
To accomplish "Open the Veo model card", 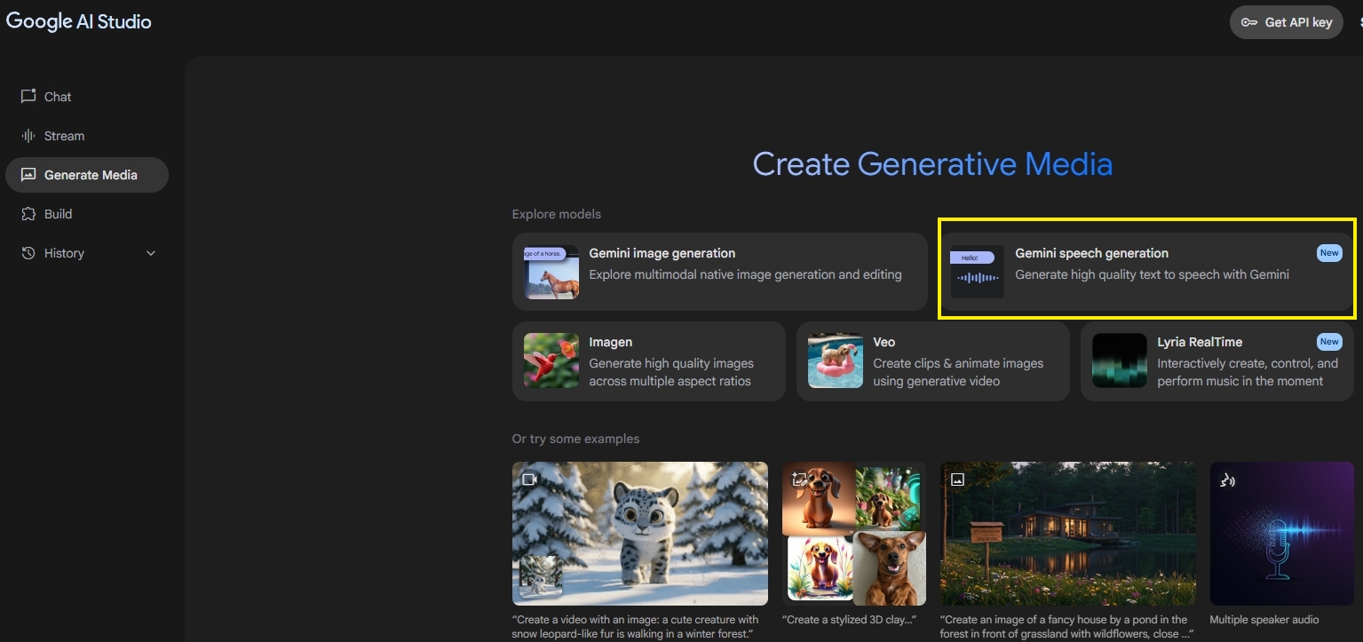I will 932,361.
